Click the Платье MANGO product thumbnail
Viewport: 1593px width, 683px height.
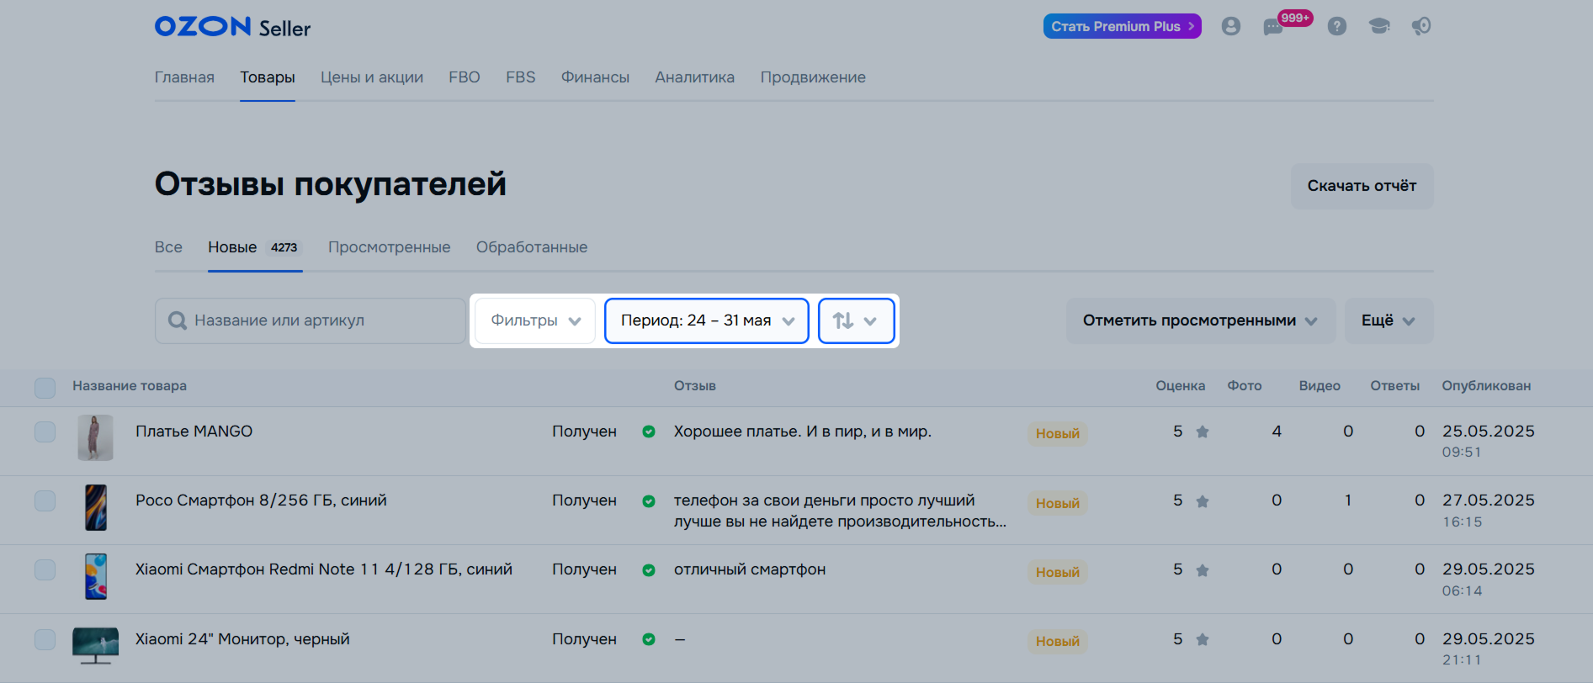(95, 437)
